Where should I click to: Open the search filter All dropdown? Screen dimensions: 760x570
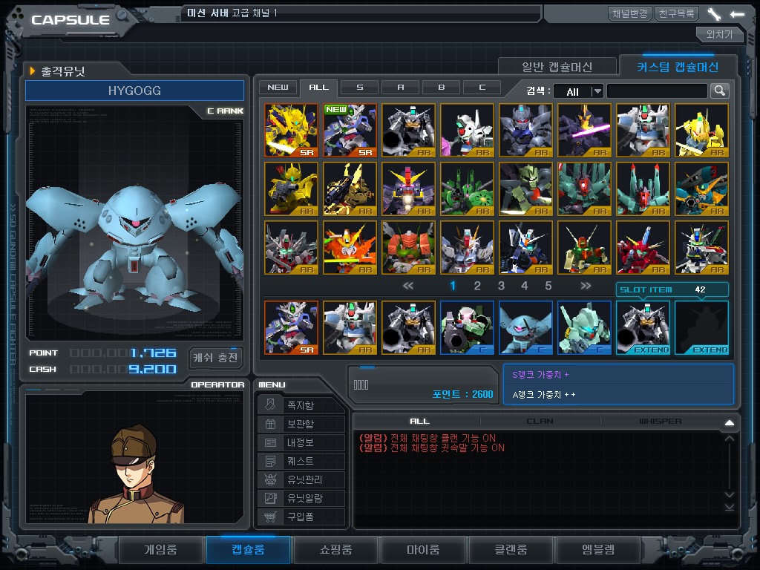(x=577, y=91)
